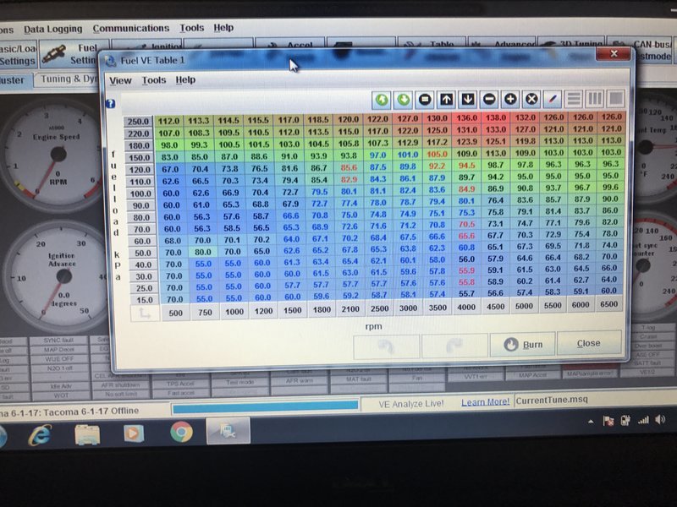Image resolution: width=677 pixels, height=507 pixels.
Task: Open Communications menu in main window
Action: 131,29
